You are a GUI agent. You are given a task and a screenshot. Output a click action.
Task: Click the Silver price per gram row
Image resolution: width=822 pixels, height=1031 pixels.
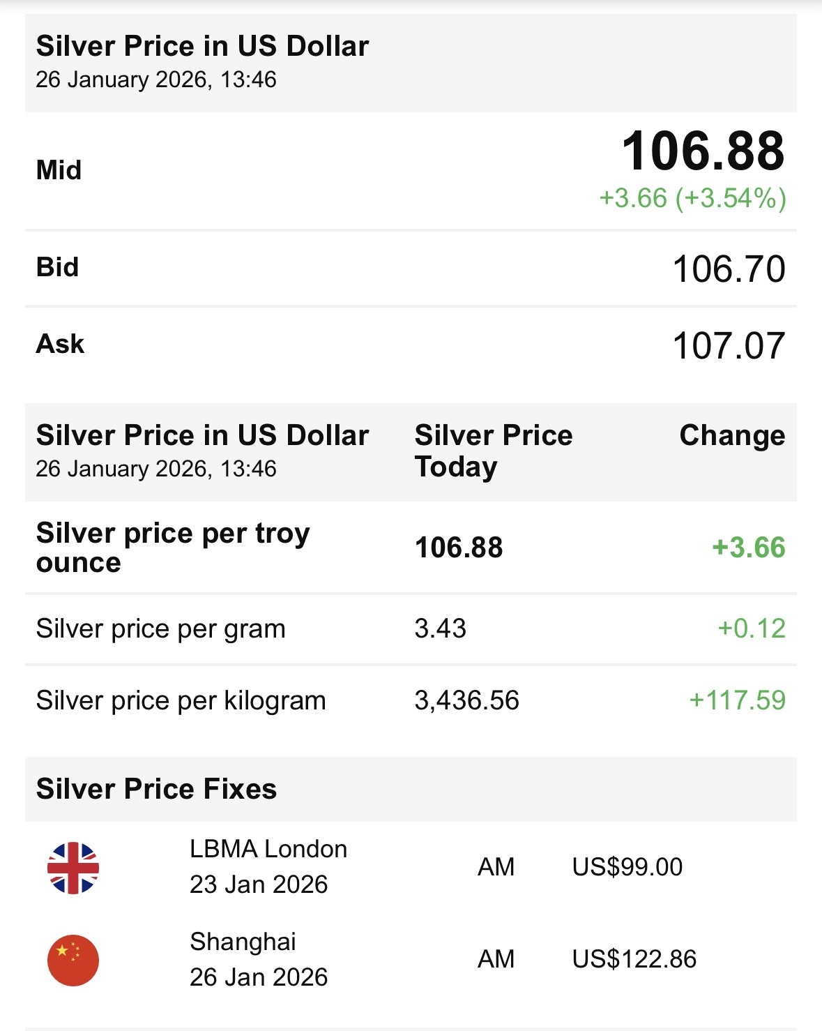click(x=411, y=629)
